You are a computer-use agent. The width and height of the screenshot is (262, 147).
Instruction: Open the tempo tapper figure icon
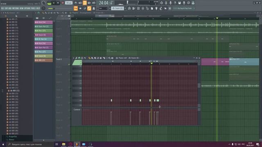pos(161,8)
